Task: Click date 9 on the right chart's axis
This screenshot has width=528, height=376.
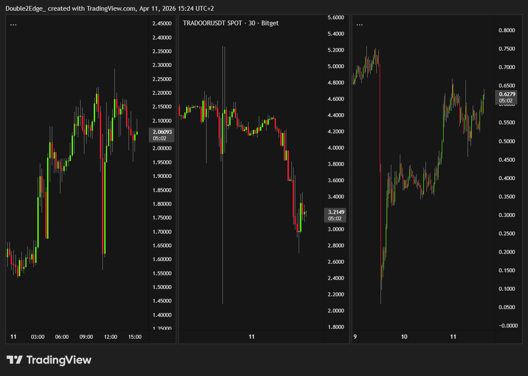Action: coord(355,337)
